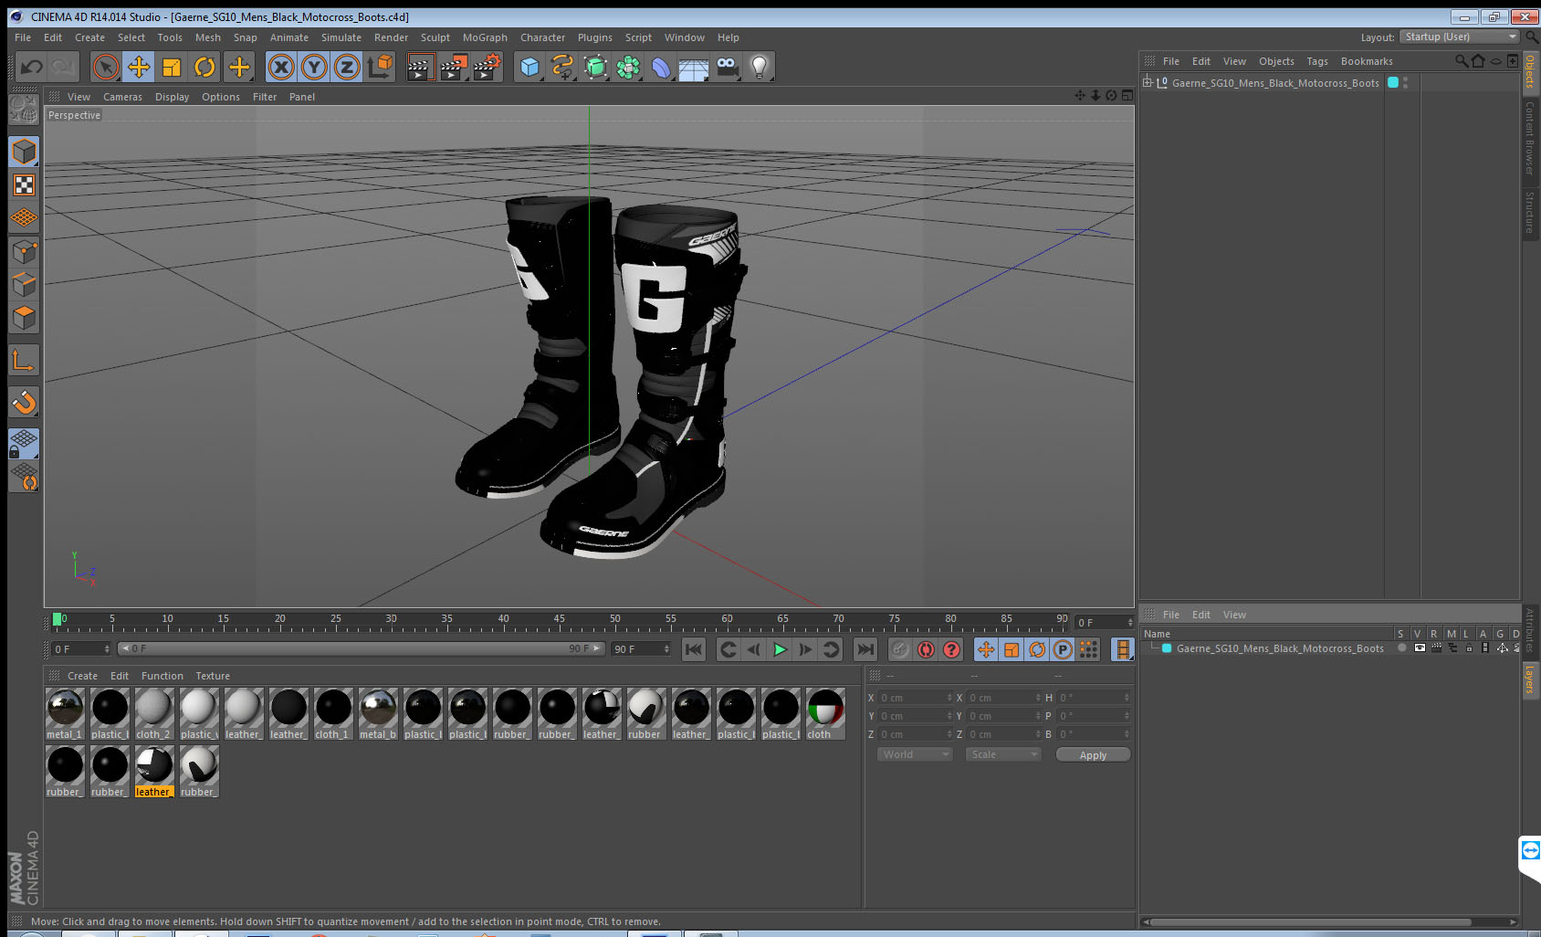The image size is (1541, 937).
Task: Select the highlighted leather material
Action: (x=153, y=772)
